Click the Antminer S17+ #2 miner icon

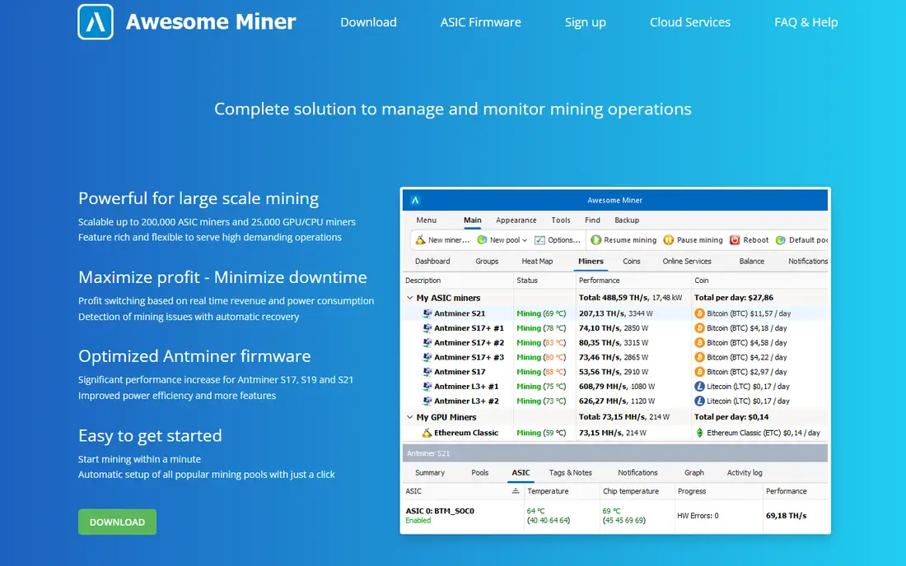427,342
